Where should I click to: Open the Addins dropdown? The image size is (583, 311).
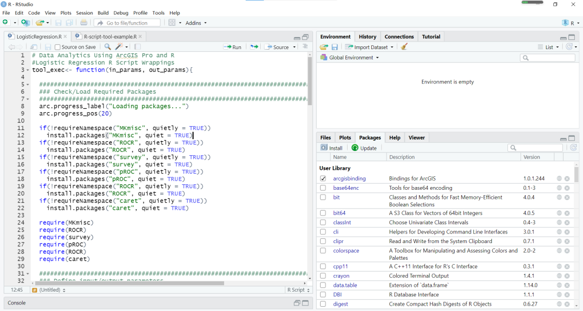196,23
